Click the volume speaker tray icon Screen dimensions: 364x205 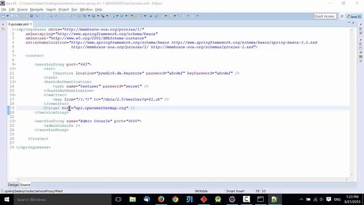tap(321, 199)
